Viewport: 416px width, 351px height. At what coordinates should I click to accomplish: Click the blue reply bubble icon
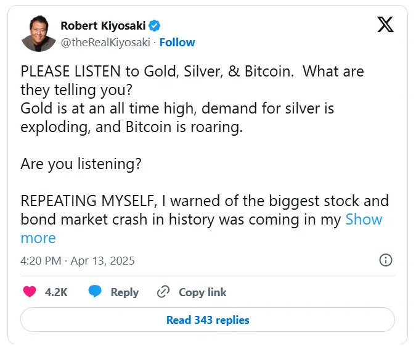(x=94, y=292)
